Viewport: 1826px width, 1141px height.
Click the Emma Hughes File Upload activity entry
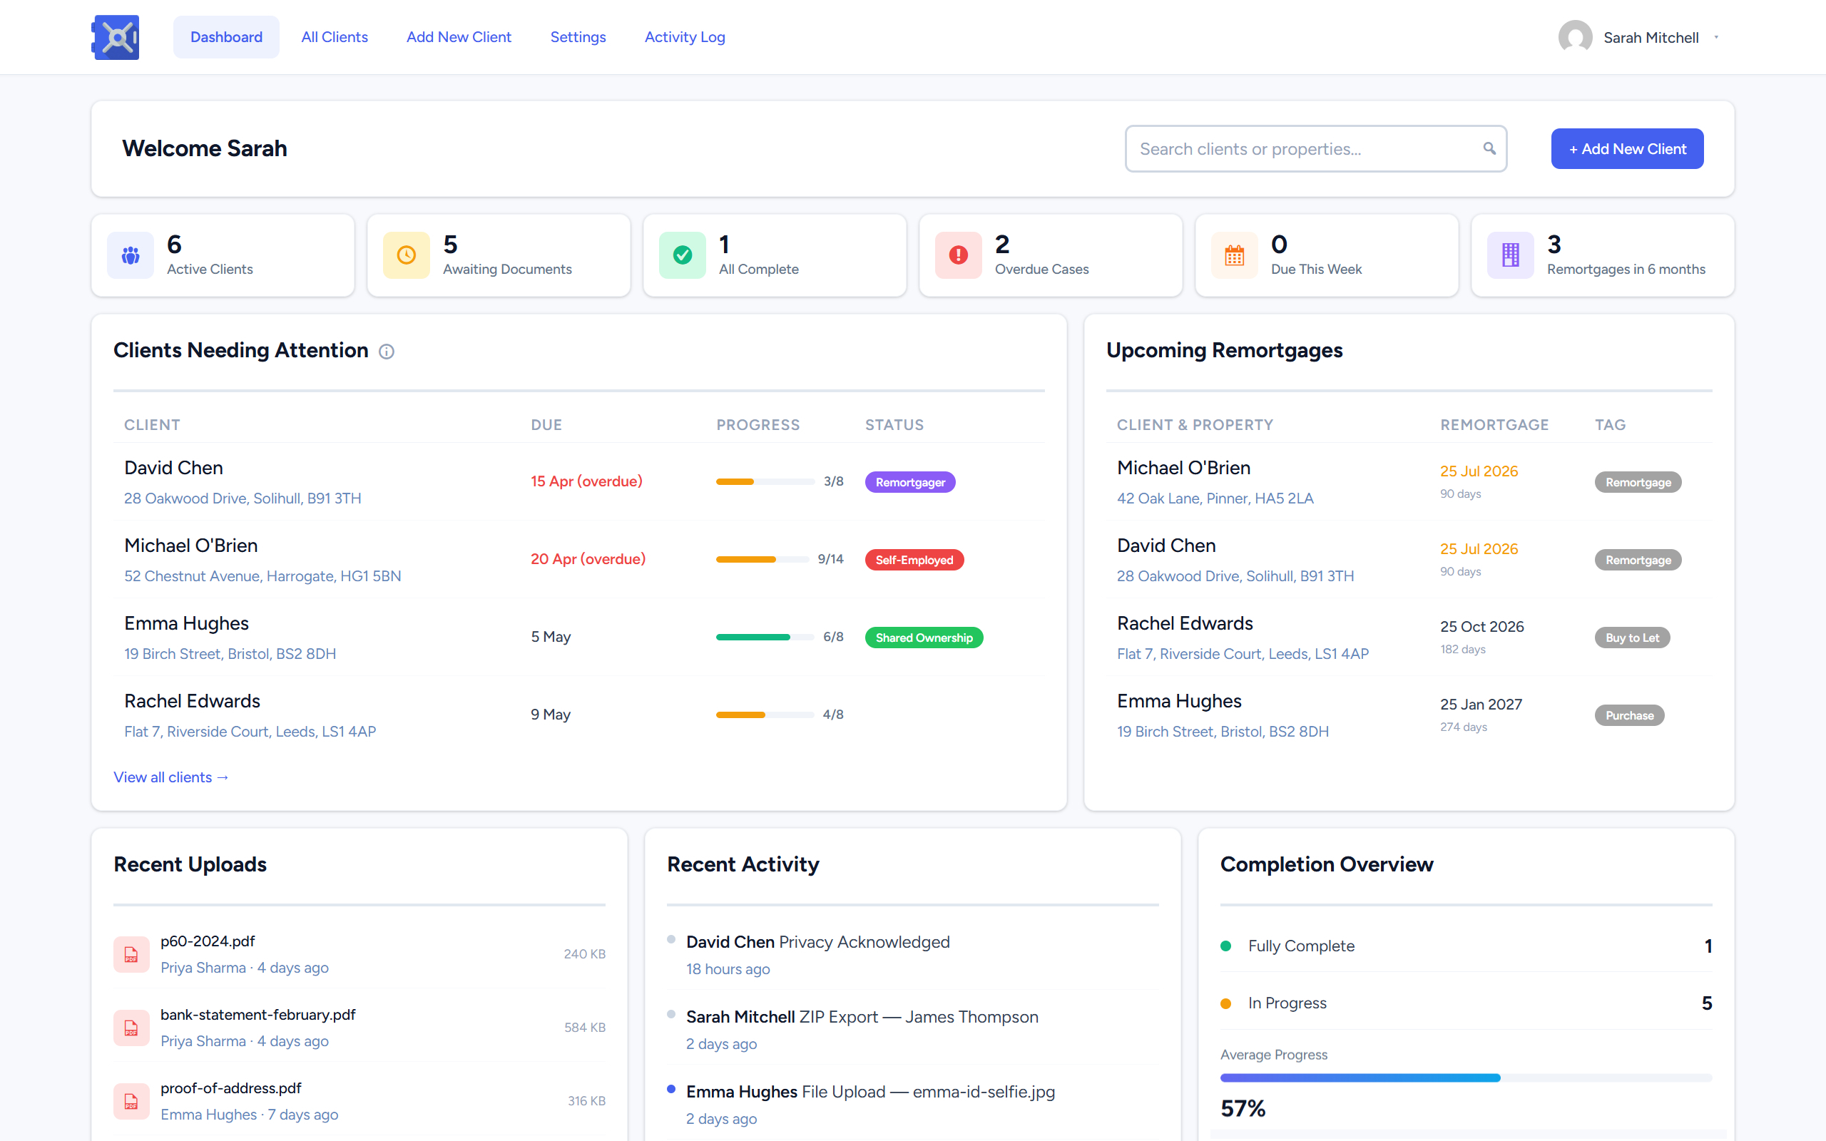(913, 1105)
